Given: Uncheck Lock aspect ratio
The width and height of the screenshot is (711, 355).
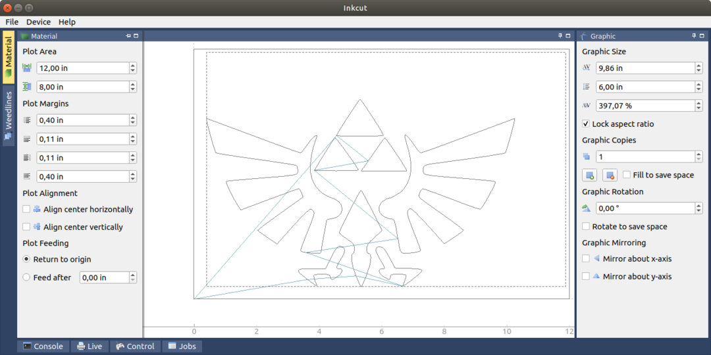Looking at the screenshot, I should point(586,124).
